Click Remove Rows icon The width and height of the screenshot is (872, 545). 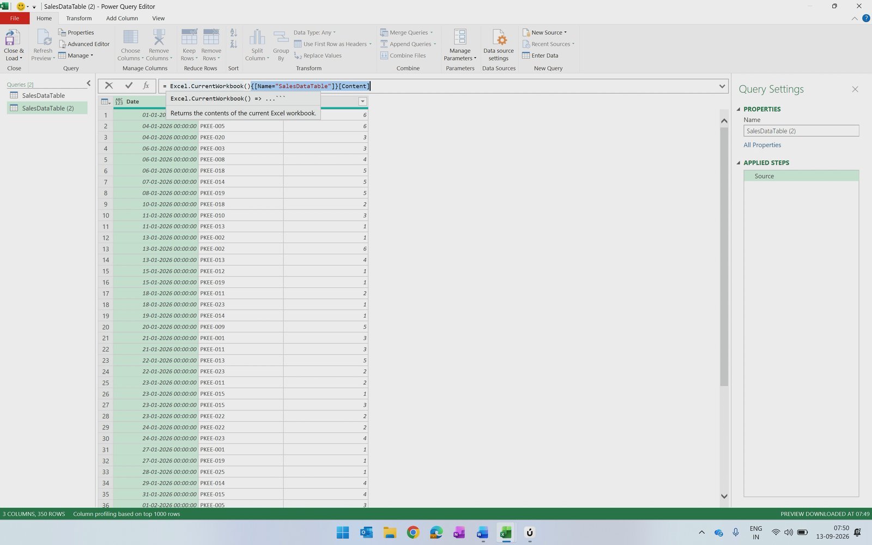tap(211, 37)
